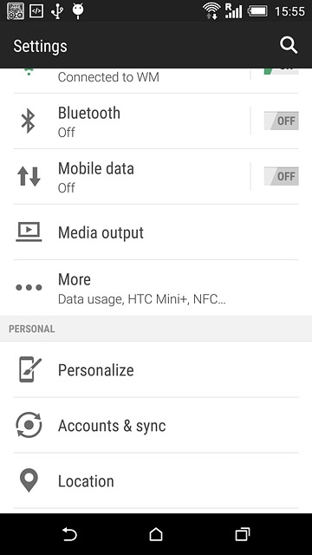Image resolution: width=312 pixels, height=555 pixels.
Task: Open the Media output settings entry
Action: (156, 232)
